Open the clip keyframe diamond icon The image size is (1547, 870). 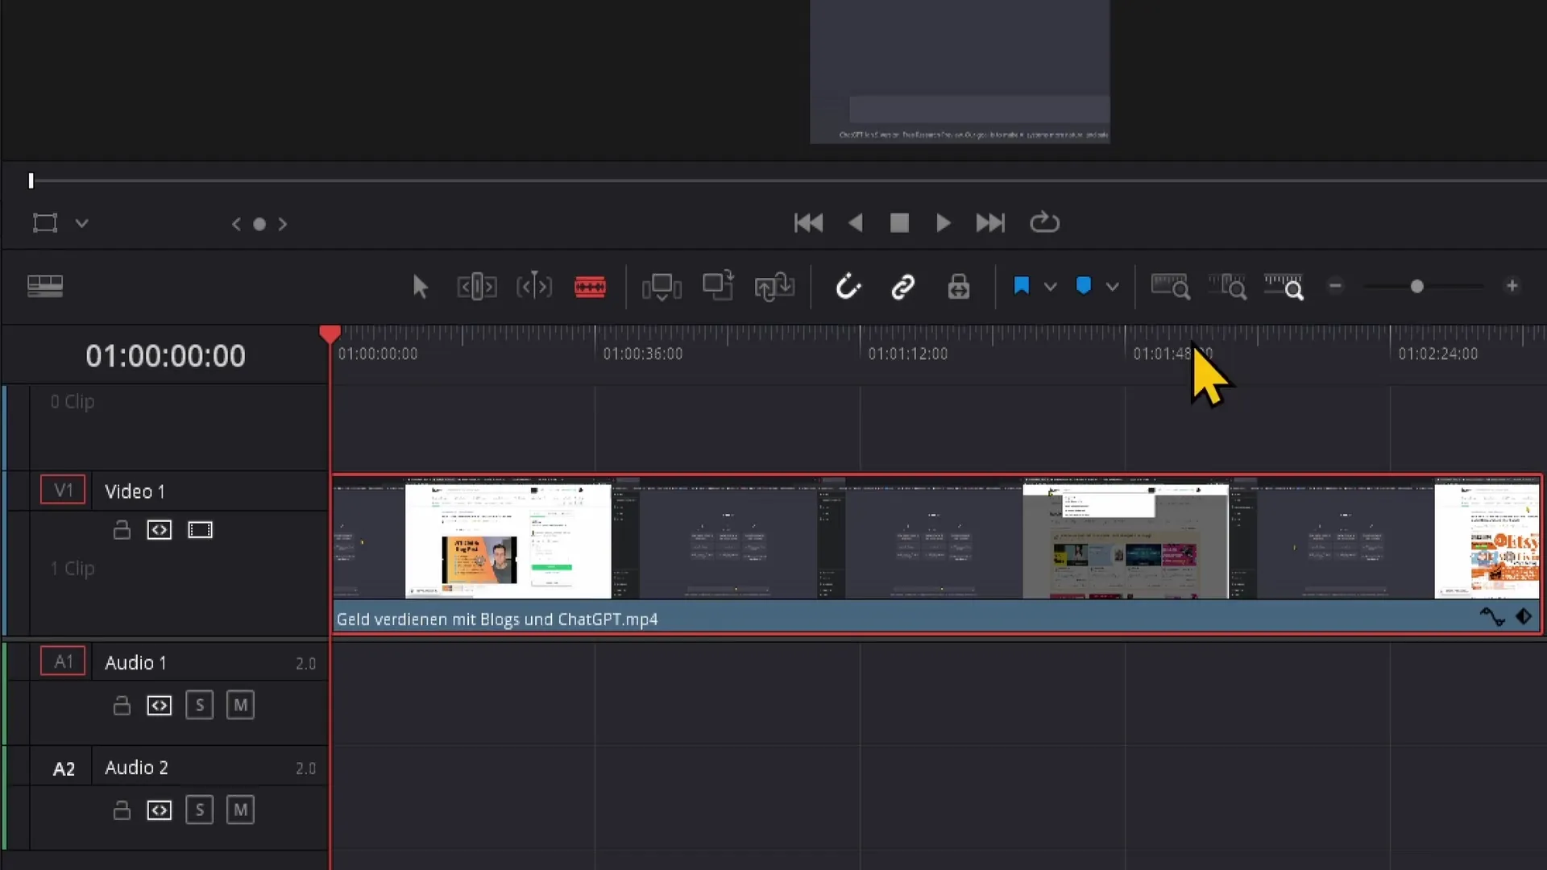(x=1524, y=617)
